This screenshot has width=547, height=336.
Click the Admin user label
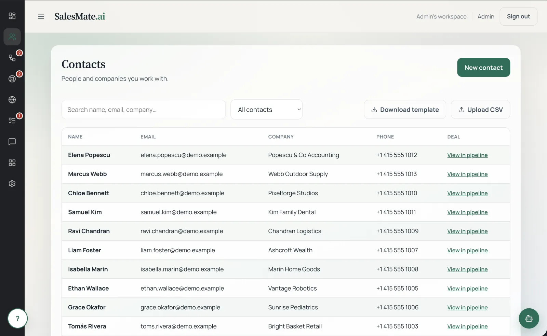[486, 16]
